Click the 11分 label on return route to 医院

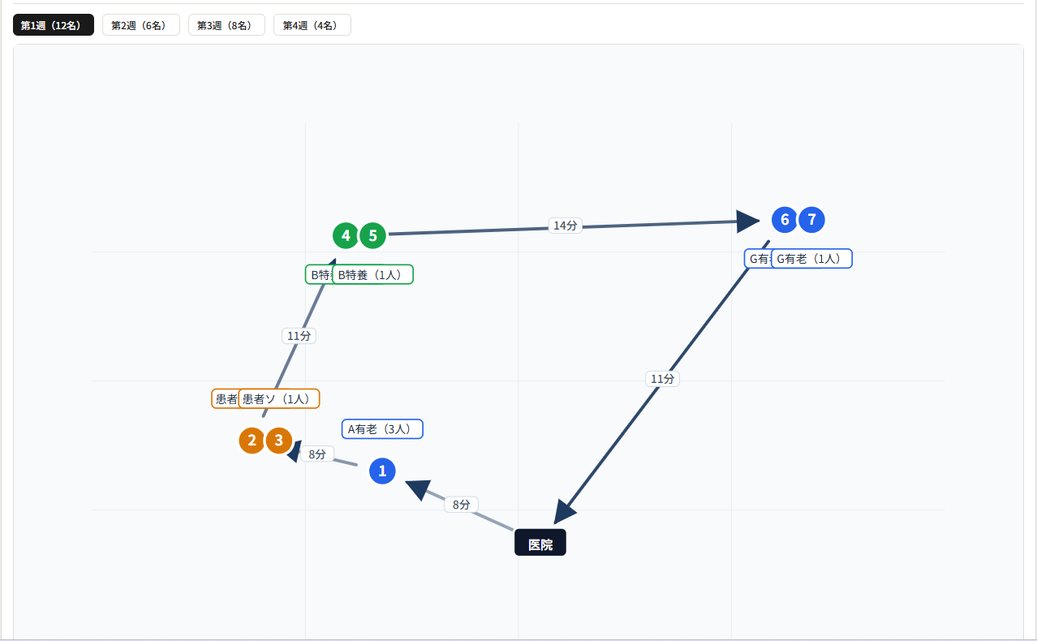[x=662, y=379]
